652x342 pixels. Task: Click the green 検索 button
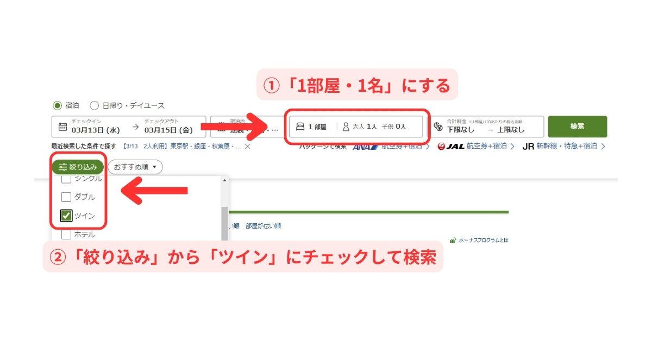pos(578,126)
